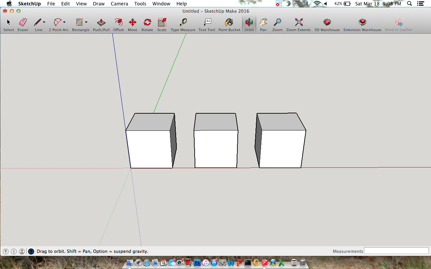431x269 pixels.
Task: Open the Calendar icon in the Dock
Action: 164,263
